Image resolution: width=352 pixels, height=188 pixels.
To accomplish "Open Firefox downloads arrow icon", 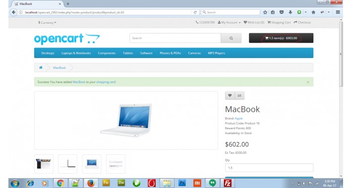I will pos(290,12).
